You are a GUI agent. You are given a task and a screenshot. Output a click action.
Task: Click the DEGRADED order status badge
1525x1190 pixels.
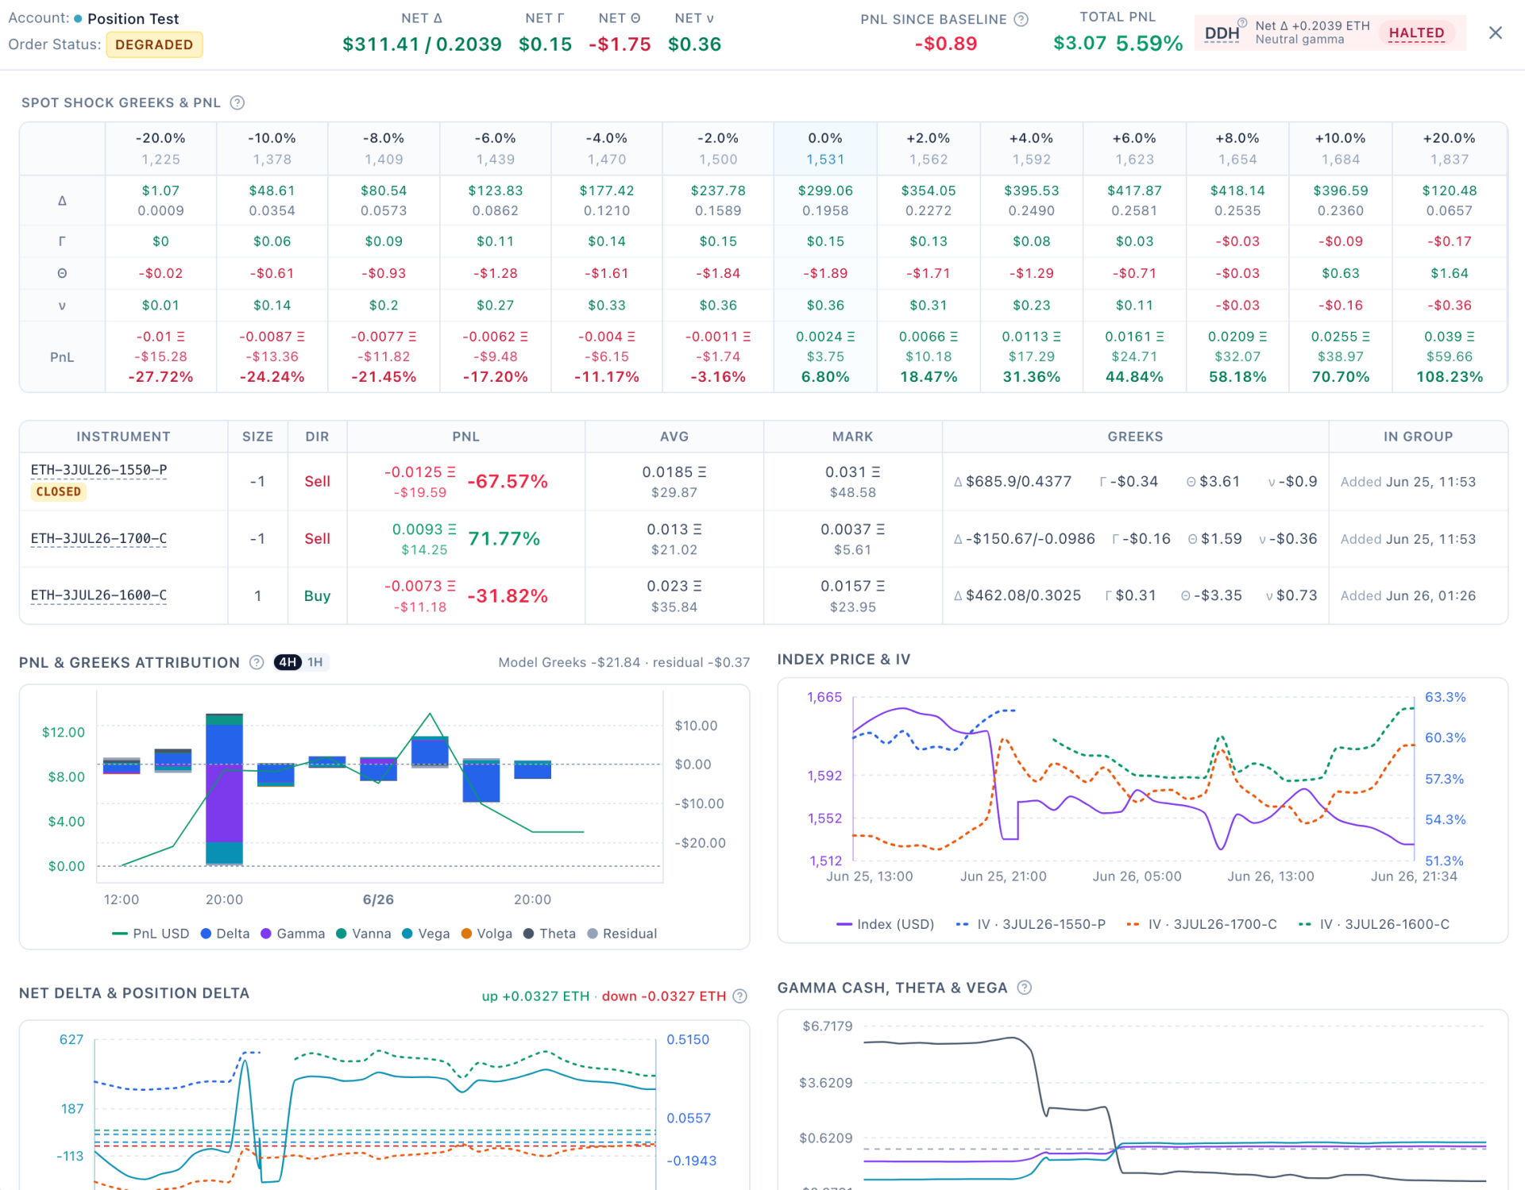click(154, 44)
